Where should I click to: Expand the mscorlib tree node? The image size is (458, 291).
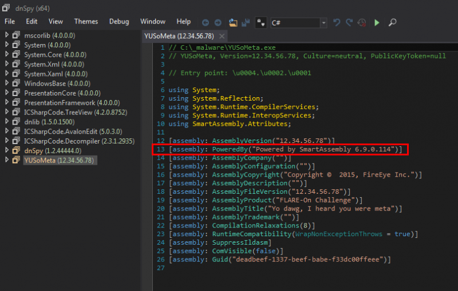coord(6,35)
